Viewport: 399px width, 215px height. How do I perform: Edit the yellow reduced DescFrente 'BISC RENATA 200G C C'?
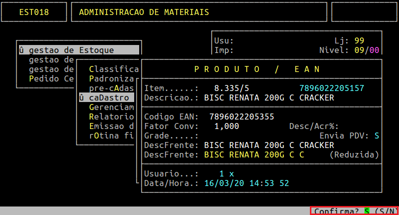(x=254, y=154)
